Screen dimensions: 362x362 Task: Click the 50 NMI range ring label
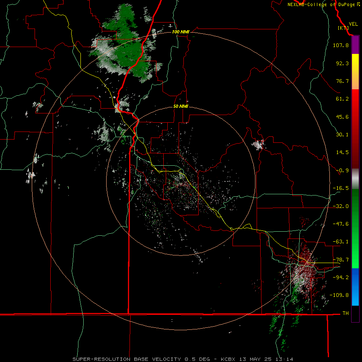pyautogui.click(x=181, y=106)
